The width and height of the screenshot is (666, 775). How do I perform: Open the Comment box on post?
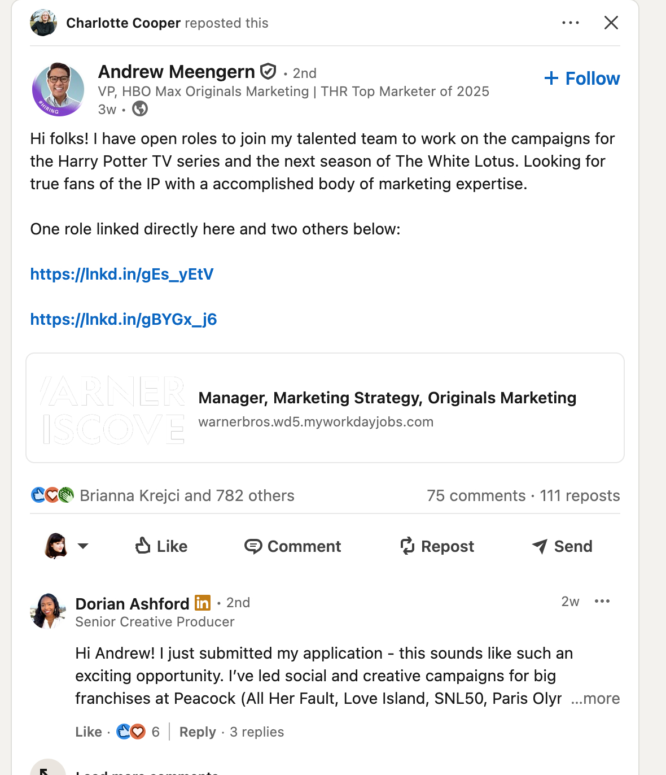tap(293, 546)
